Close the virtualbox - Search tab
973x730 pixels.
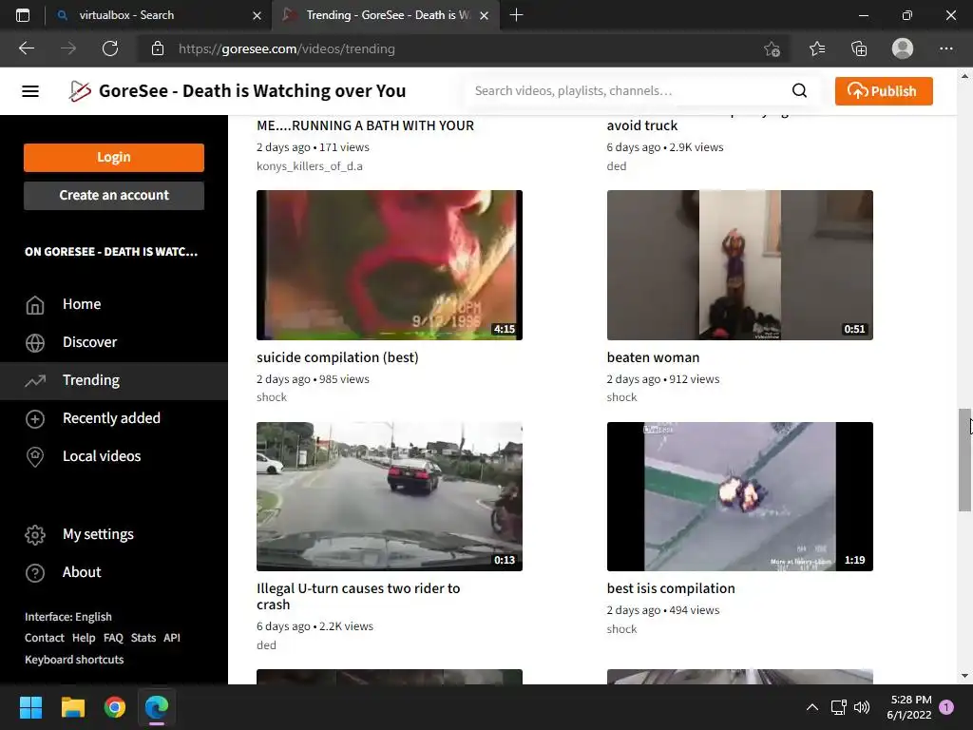(x=257, y=15)
